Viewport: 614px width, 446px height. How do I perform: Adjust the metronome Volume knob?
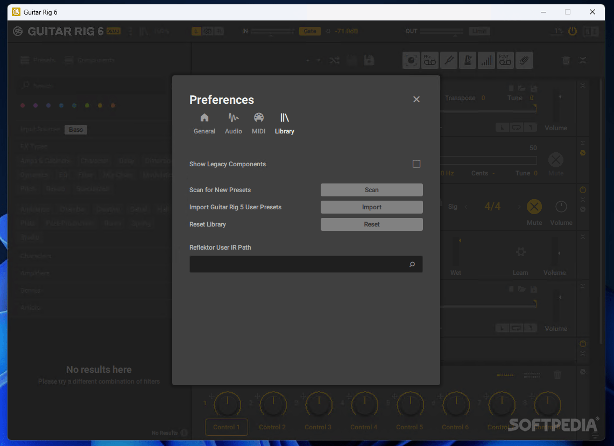pyautogui.click(x=561, y=207)
